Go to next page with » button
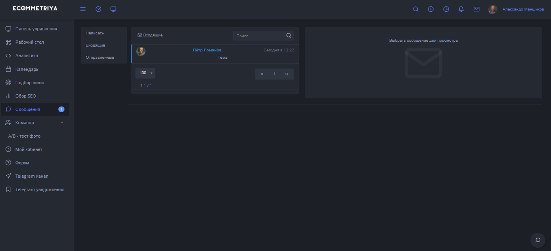Screen dimensions: 551x251 point(287,74)
